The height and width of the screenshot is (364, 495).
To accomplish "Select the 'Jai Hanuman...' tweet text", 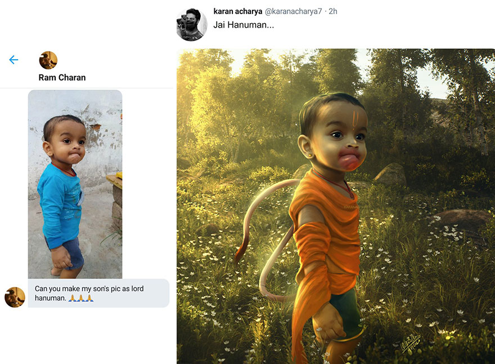I will [x=244, y=25].
